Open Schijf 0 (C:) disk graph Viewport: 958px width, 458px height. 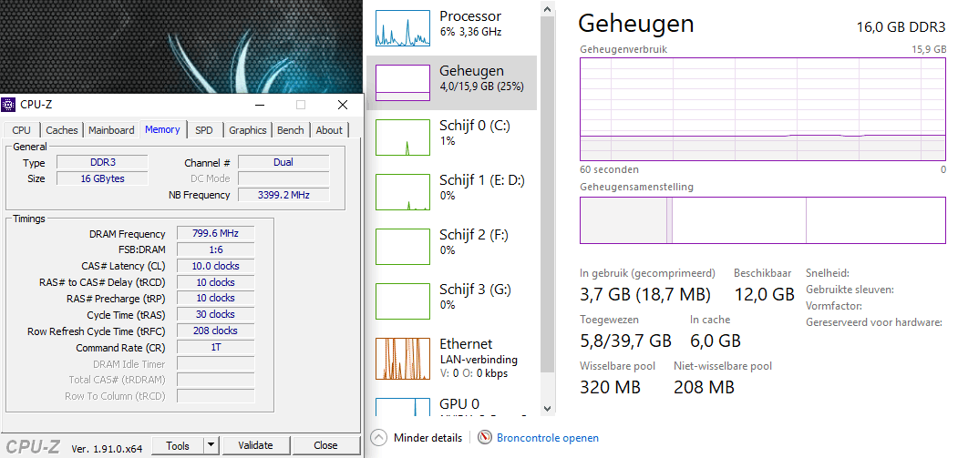pyautogui.click(x=402, y=137)
